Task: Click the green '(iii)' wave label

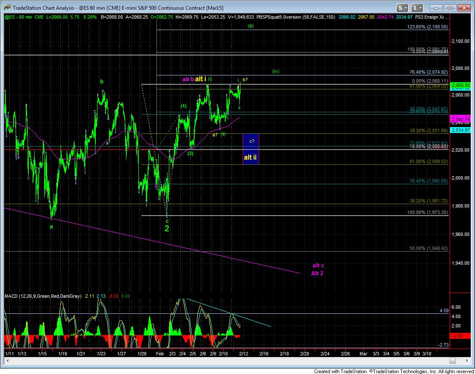Action: 251,26
